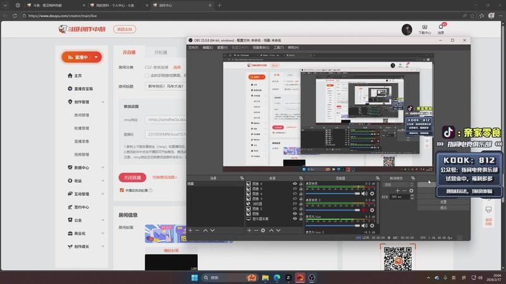506x284 pixels.
Task: Expand 互动管理 sidebar section
Action: pyautogui.click(x=102, y=194)
